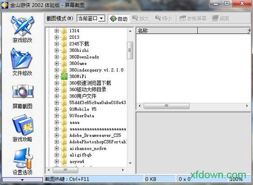Screen dimensions: 253x185
Task: Select the AdobePhotoshopCS6Portable folder
Action: pyautogui.click(x=98, y=142)
